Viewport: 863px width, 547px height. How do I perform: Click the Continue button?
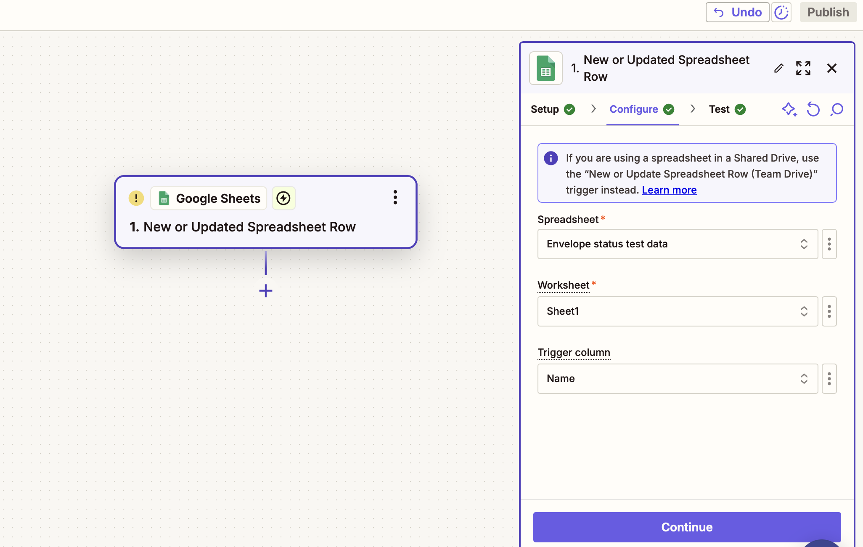tap(687, 527)
